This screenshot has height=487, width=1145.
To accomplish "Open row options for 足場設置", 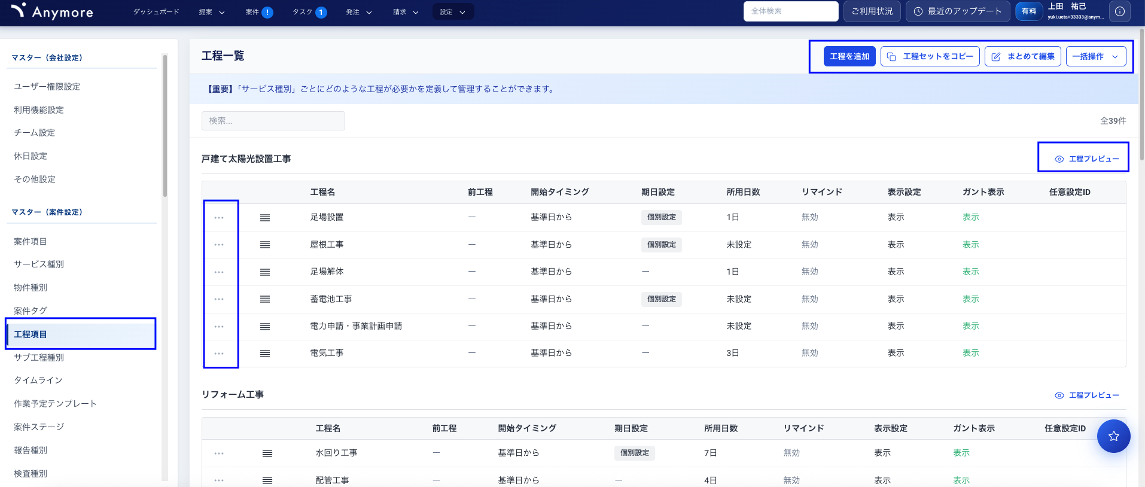I will tap(219, 218).
